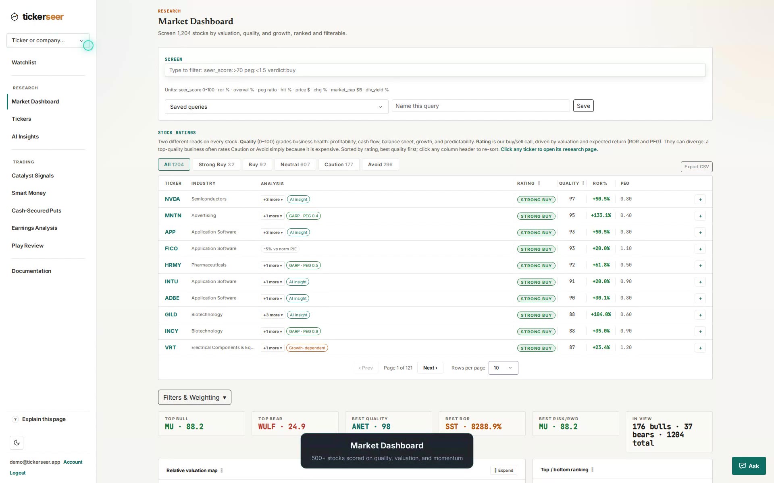Click the Growth-dependent tag for VRT

[307, 348]
